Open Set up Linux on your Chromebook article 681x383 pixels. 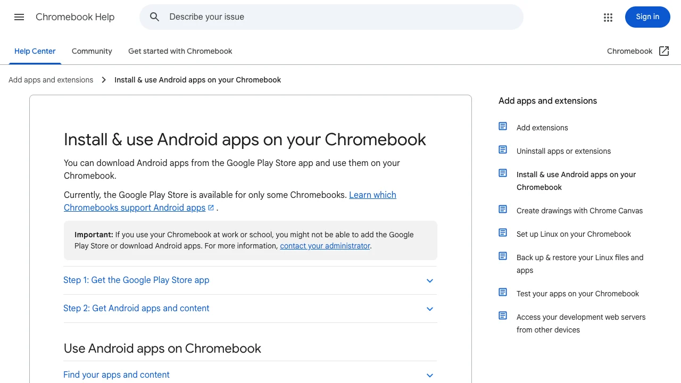tap(574, 234)
